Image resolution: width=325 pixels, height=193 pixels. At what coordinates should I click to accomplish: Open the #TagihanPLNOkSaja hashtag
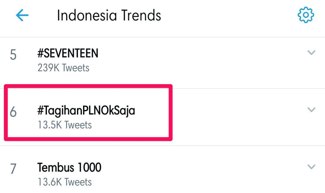point(86,111)
